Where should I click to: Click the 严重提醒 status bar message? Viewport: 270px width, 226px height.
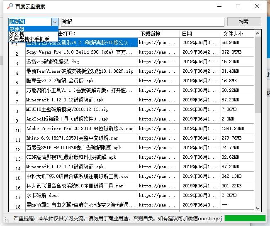coord(117,218)
